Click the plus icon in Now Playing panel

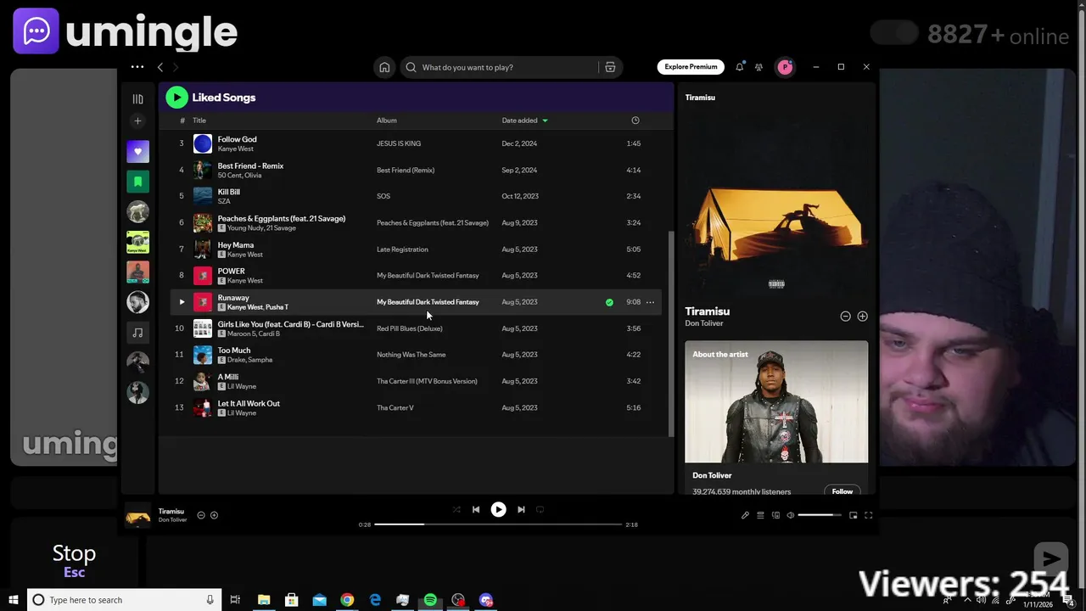(862, 317)
